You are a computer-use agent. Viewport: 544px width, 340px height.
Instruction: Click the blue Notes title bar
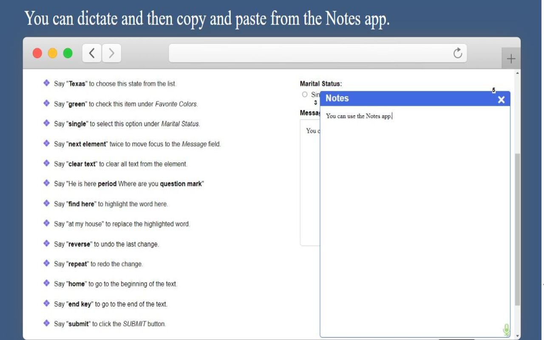pyautogui.click(x=415, y=99)
